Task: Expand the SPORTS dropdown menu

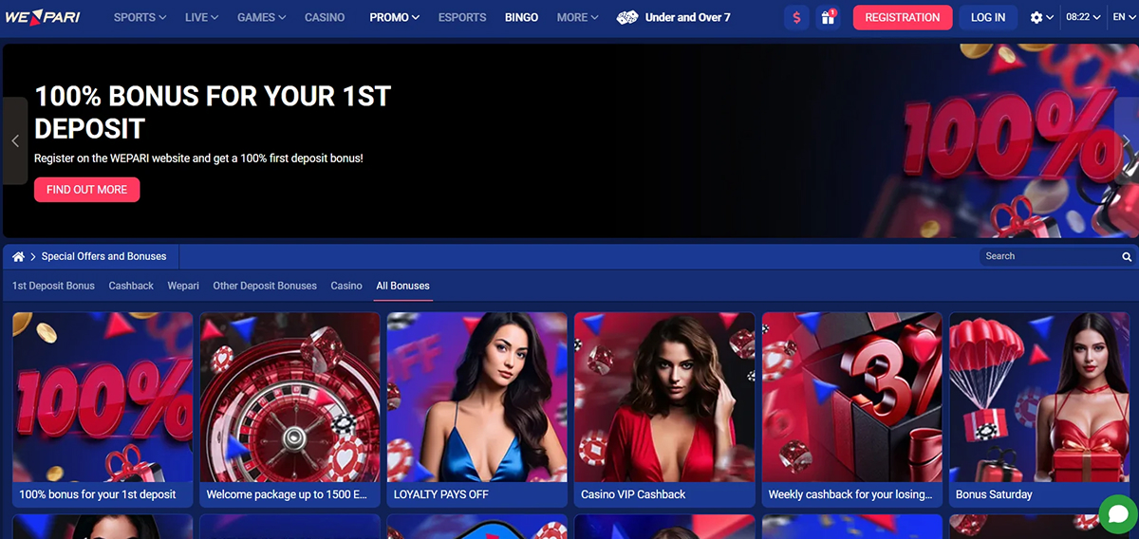Action: point(140,17)
